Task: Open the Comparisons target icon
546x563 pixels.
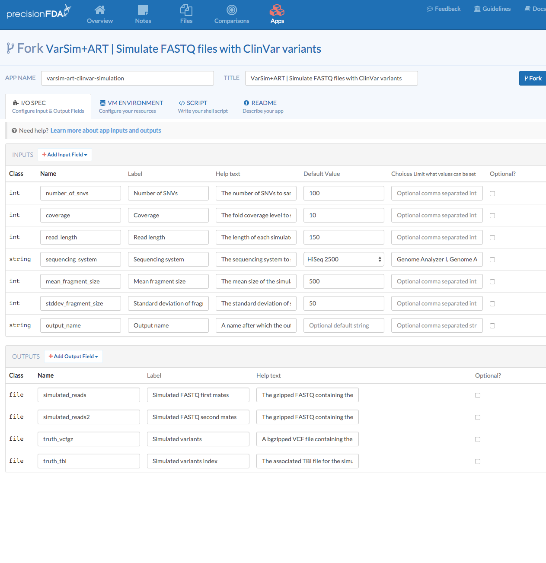Action: click(x=232, y=10)
